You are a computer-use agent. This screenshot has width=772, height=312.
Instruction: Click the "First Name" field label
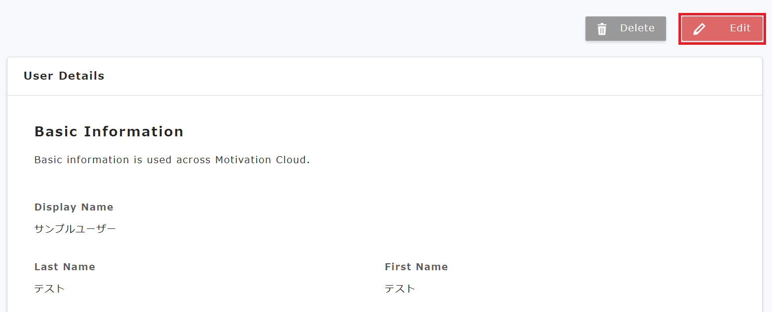[x=416, y=267]
